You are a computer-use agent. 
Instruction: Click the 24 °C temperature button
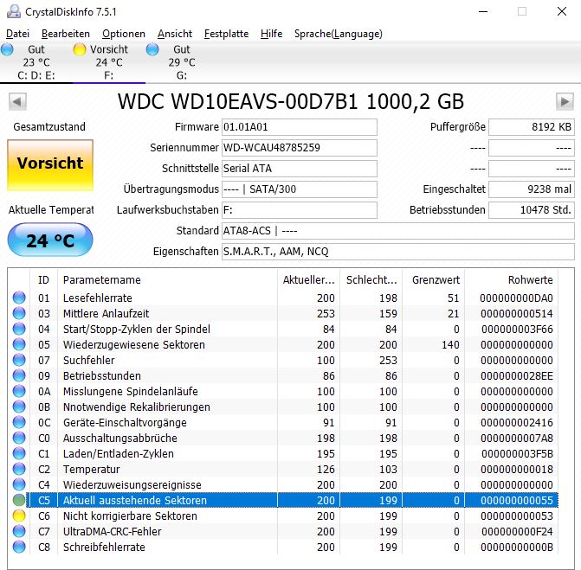(50, 240)
